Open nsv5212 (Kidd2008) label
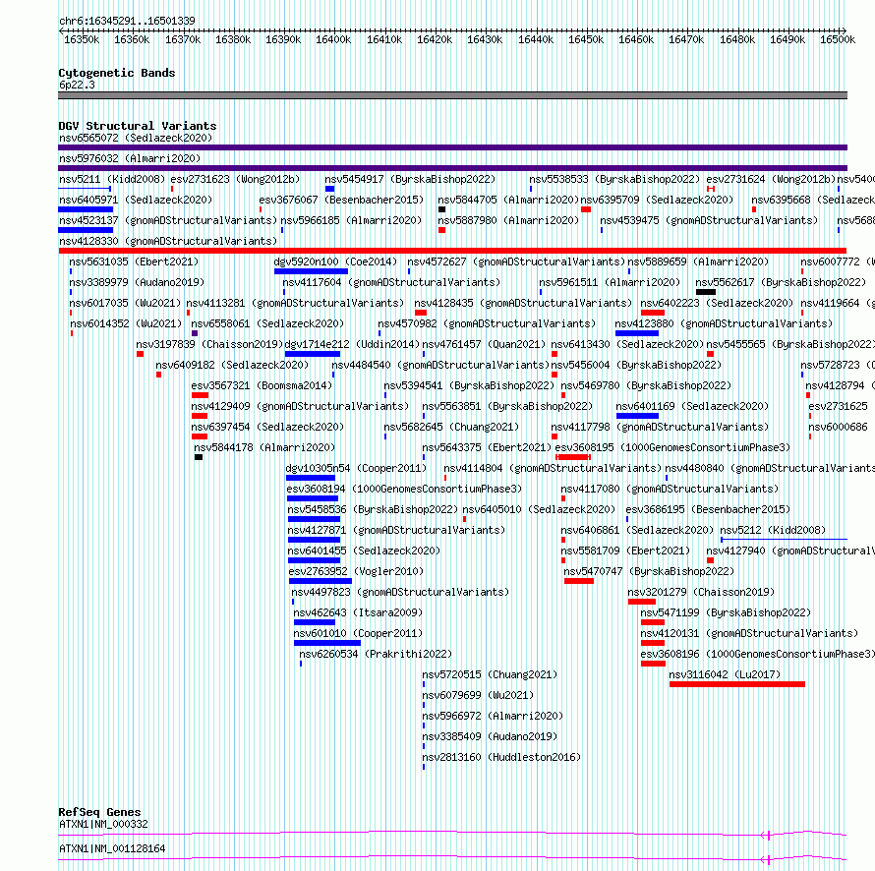 (773, 530)
